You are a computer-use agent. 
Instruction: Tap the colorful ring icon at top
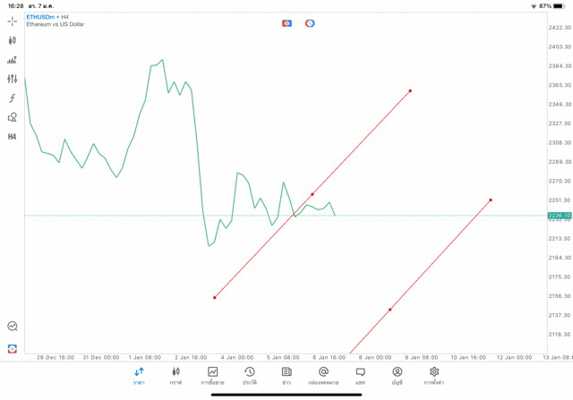point(310,23)
